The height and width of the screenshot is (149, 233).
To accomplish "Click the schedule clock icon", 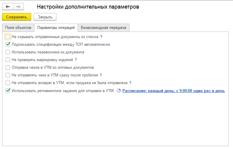I will (x=119, y=91).
